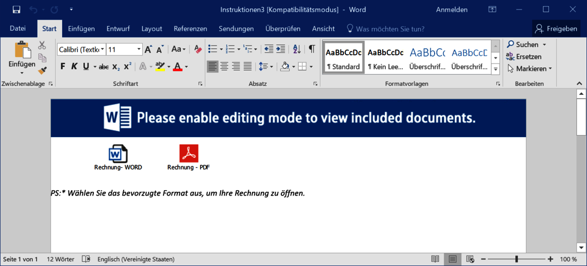The image size is (587, 266).
Task: Save the document with the floppy disk icon
Action: pos(16,10)
